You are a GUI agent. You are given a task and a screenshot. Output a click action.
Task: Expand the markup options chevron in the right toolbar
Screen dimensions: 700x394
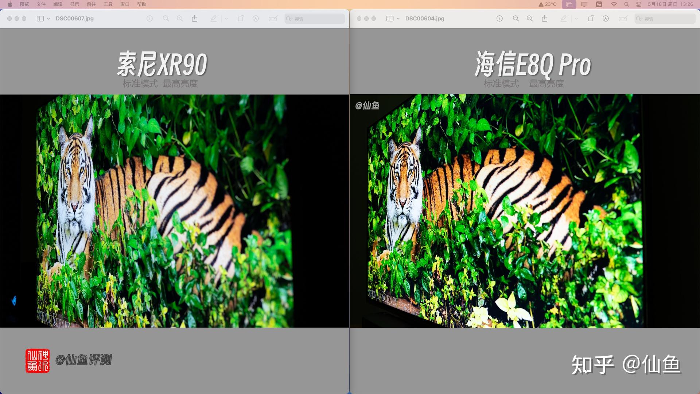point(576,19)
